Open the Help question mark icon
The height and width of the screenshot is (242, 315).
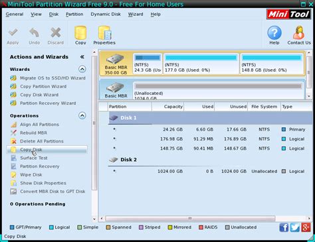click(x=274, y=32)
